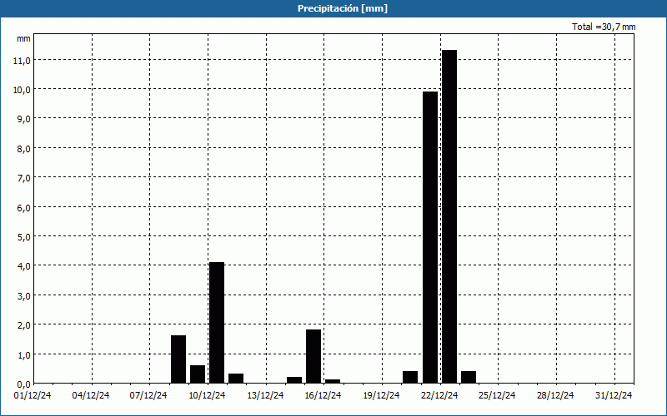Click the 13/12/24 date label
Viewport: 667px width, 416px height.
click(x=265, y=396)
